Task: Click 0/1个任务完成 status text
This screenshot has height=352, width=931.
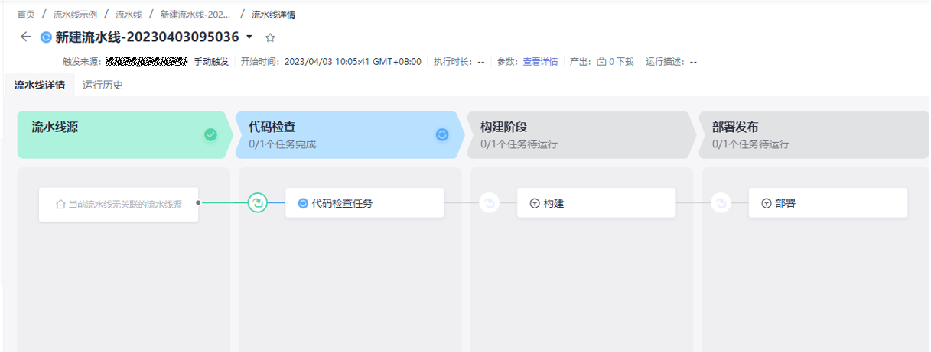Action: click(x=282, y=144)
